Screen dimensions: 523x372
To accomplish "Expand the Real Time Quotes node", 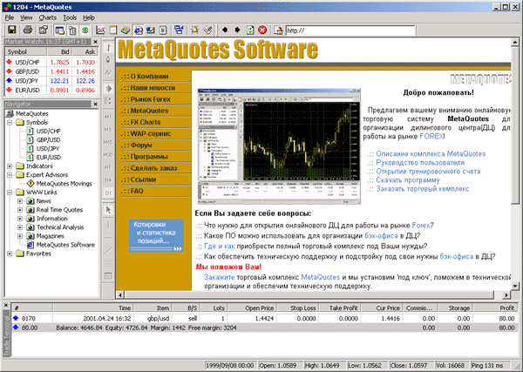I will [x=20, y=210].
